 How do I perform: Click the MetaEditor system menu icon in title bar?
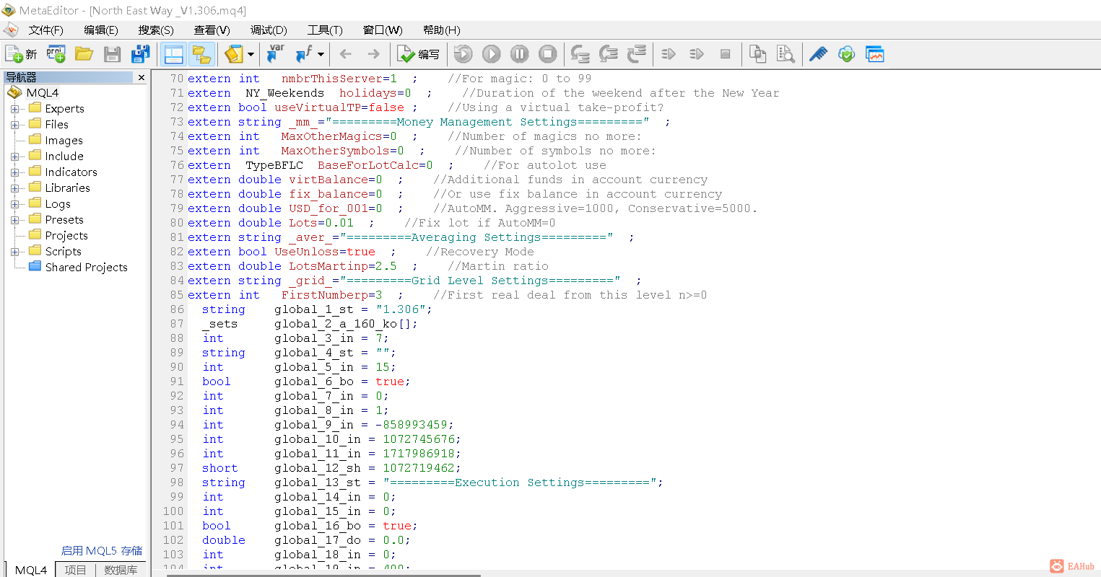click(9, 10)
